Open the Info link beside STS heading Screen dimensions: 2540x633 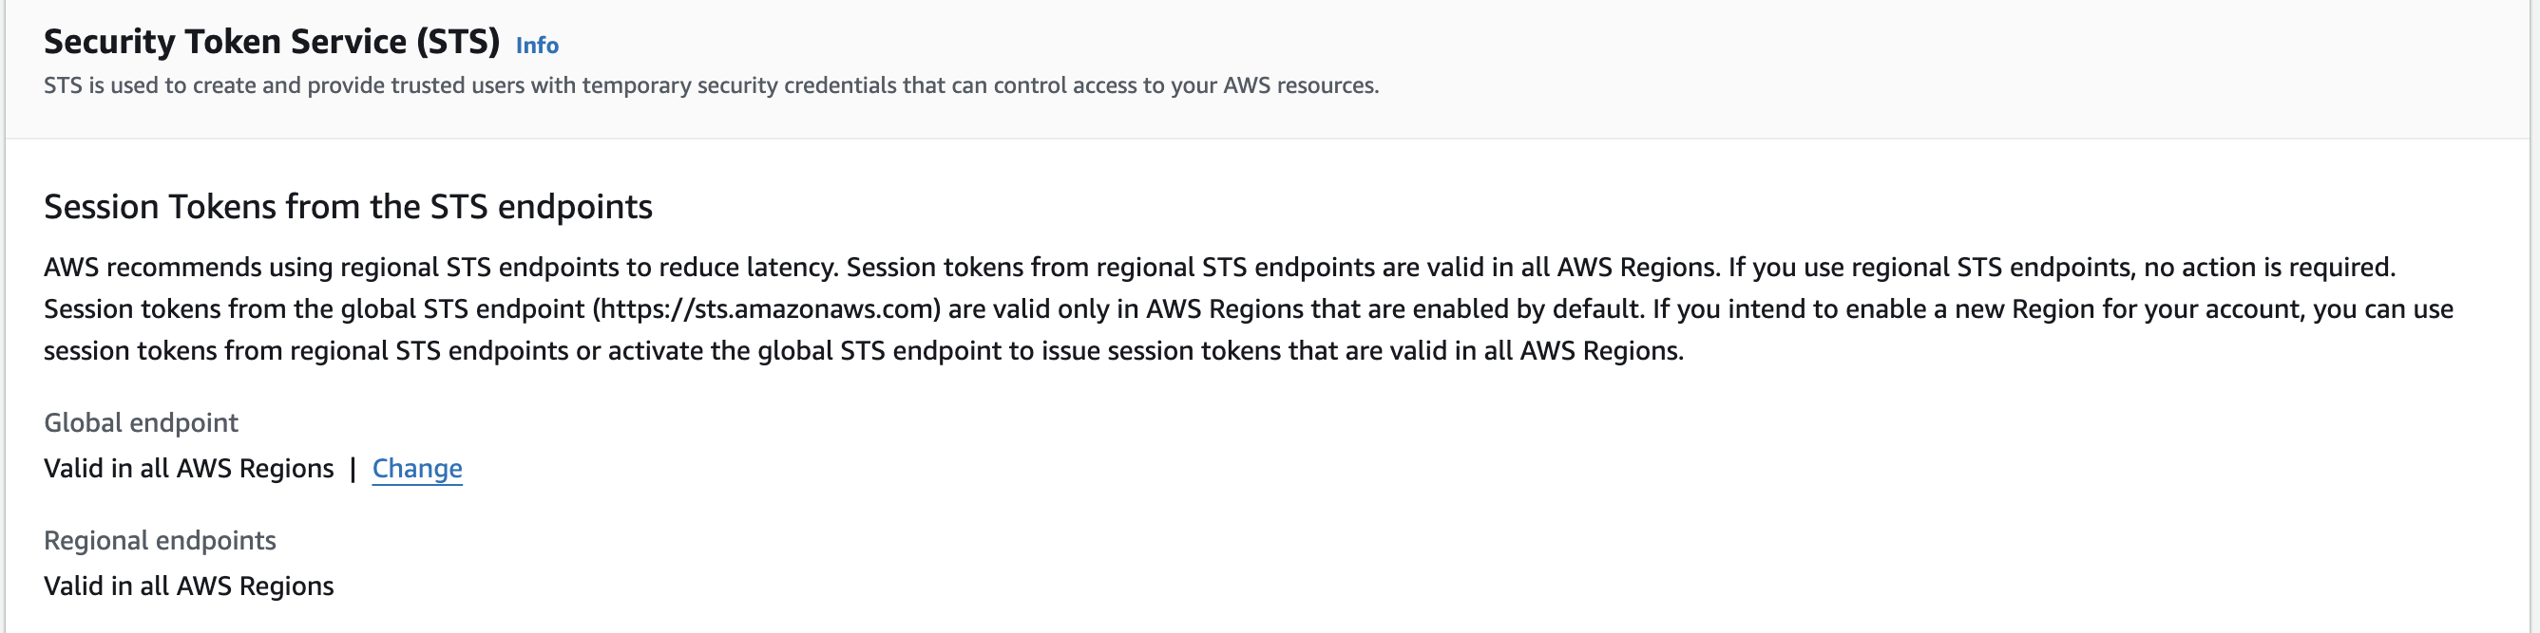click(x=538, y=46)
